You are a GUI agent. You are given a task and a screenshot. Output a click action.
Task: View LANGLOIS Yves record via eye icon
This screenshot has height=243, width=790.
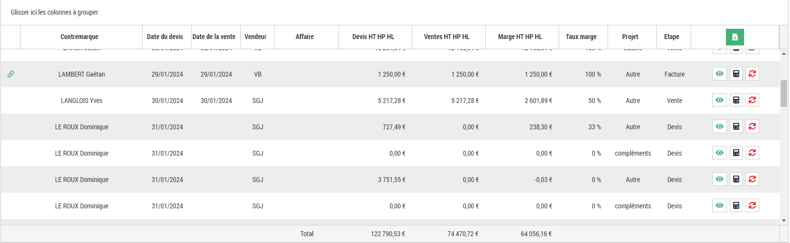(x=719, y=101)
